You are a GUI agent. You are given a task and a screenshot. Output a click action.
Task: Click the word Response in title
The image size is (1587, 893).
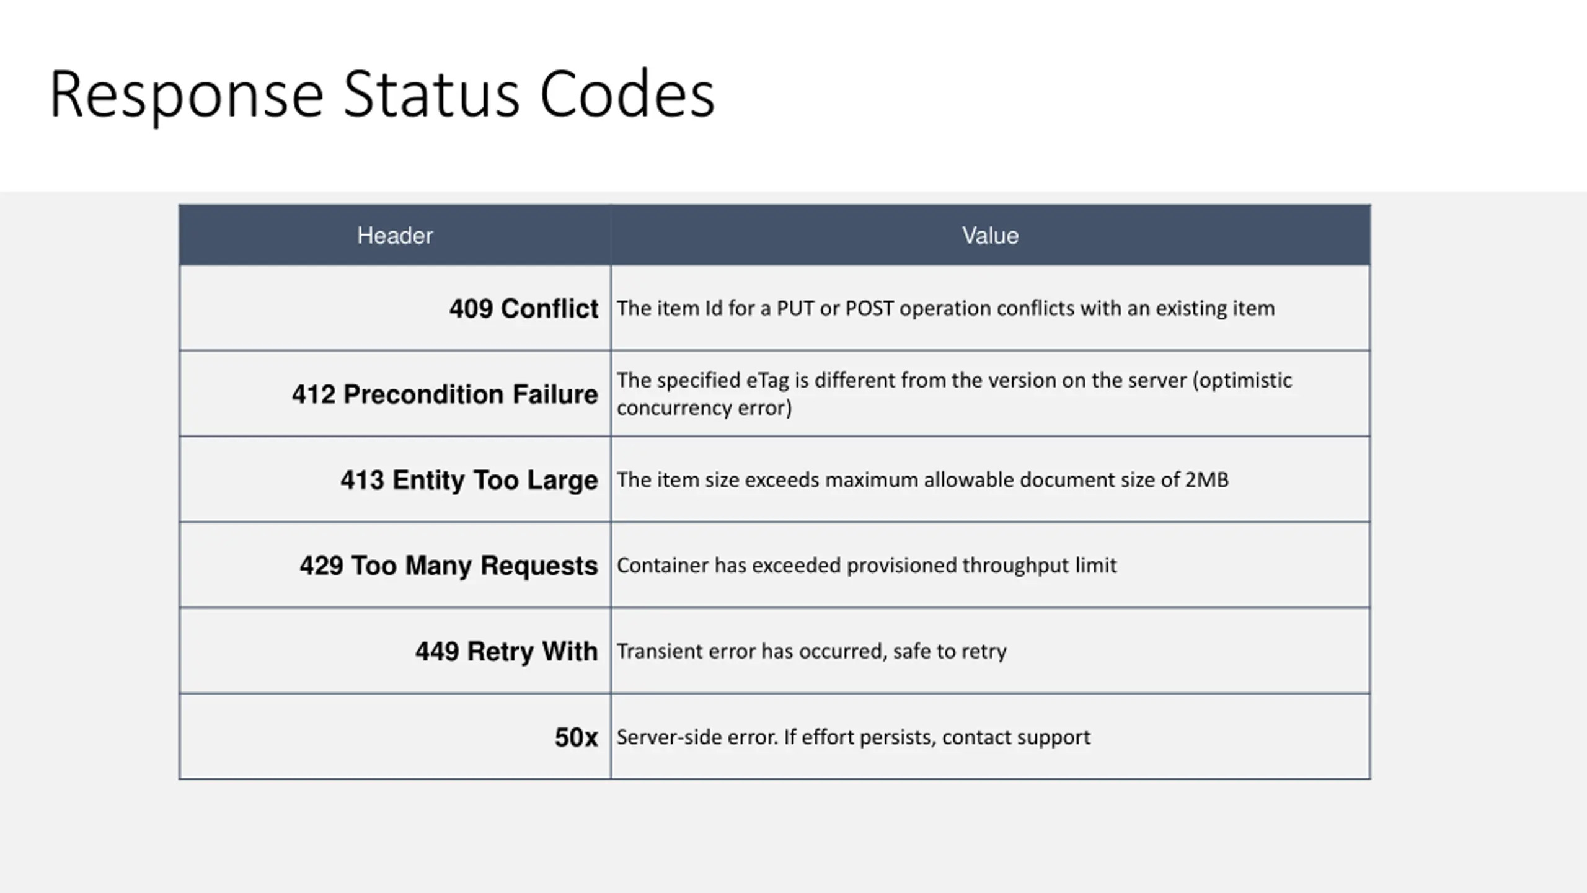click(x=187, y=96)
